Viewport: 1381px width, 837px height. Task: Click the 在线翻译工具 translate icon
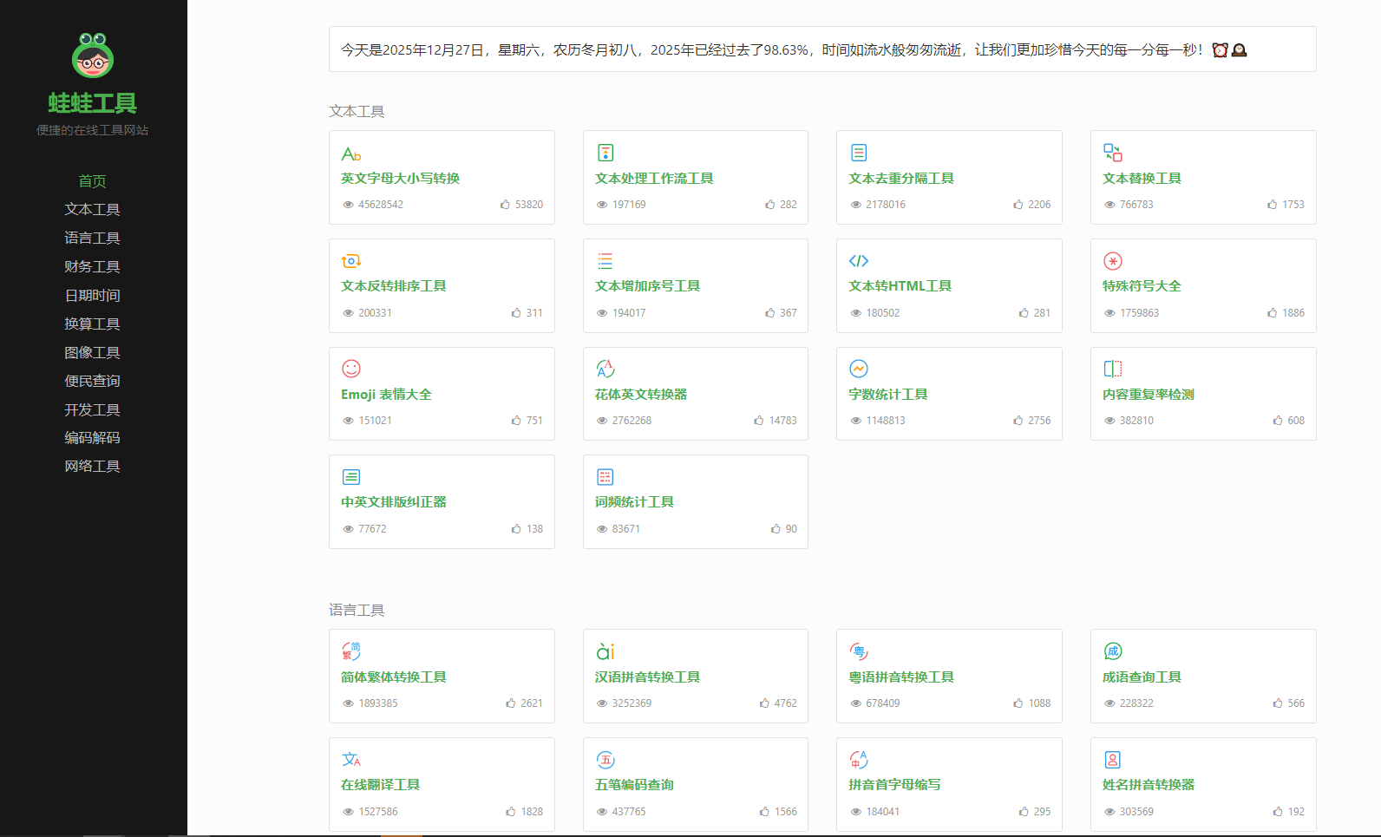350,760
